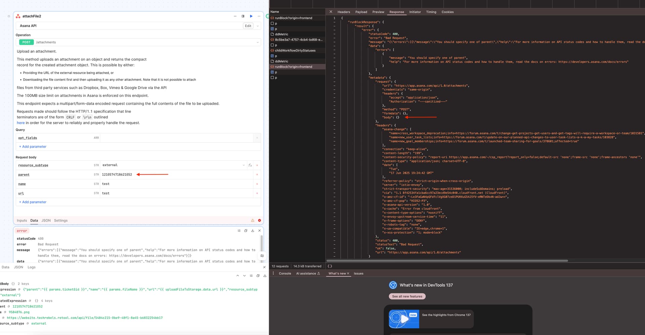
Task: Collapse up chevron in bottom panel toolbar
Action: point(238,276)
